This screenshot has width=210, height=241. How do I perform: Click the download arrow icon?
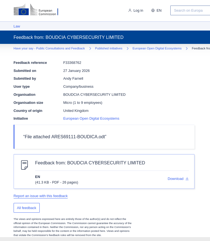click(x=187, y=179)
